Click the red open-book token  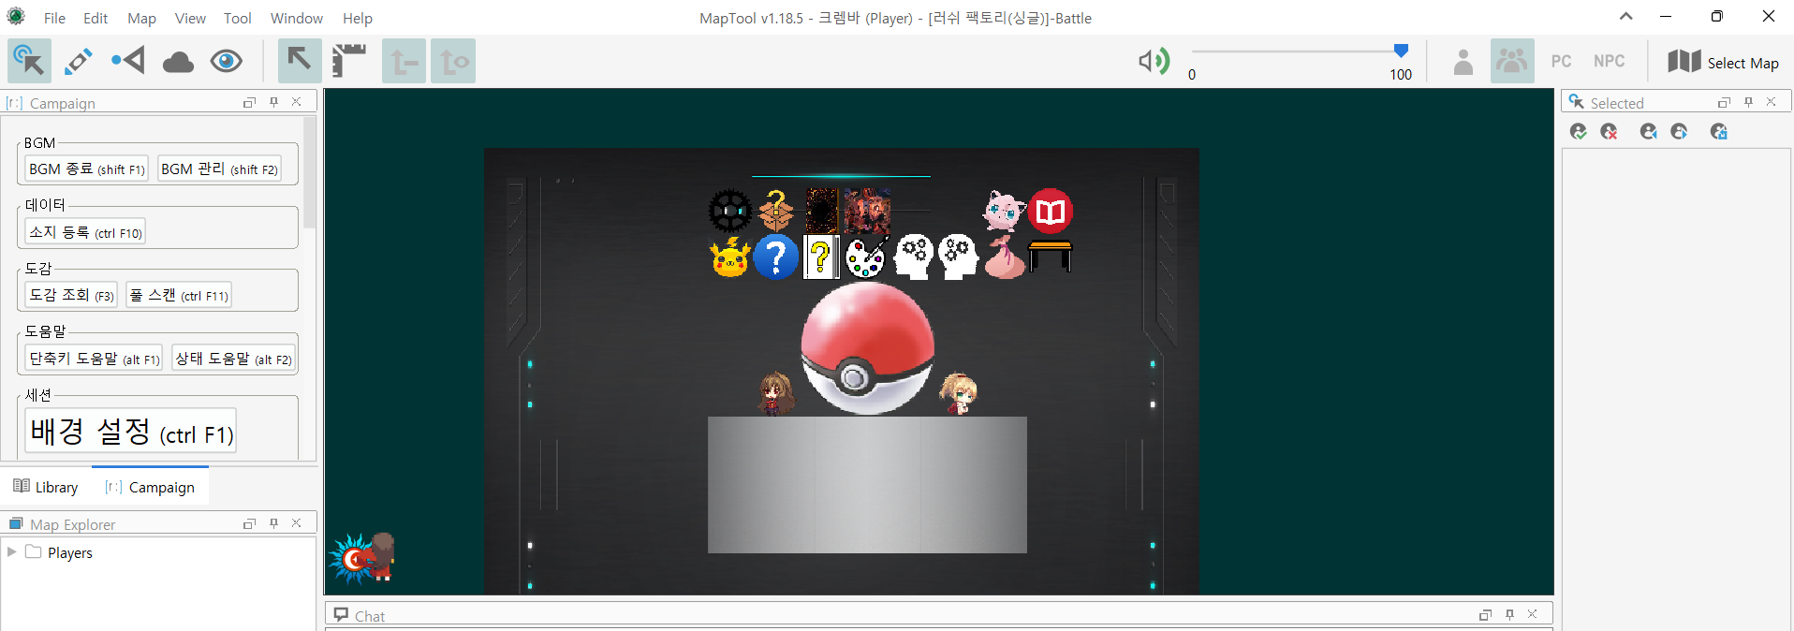pyautogui.click(x=1050, y=211)
